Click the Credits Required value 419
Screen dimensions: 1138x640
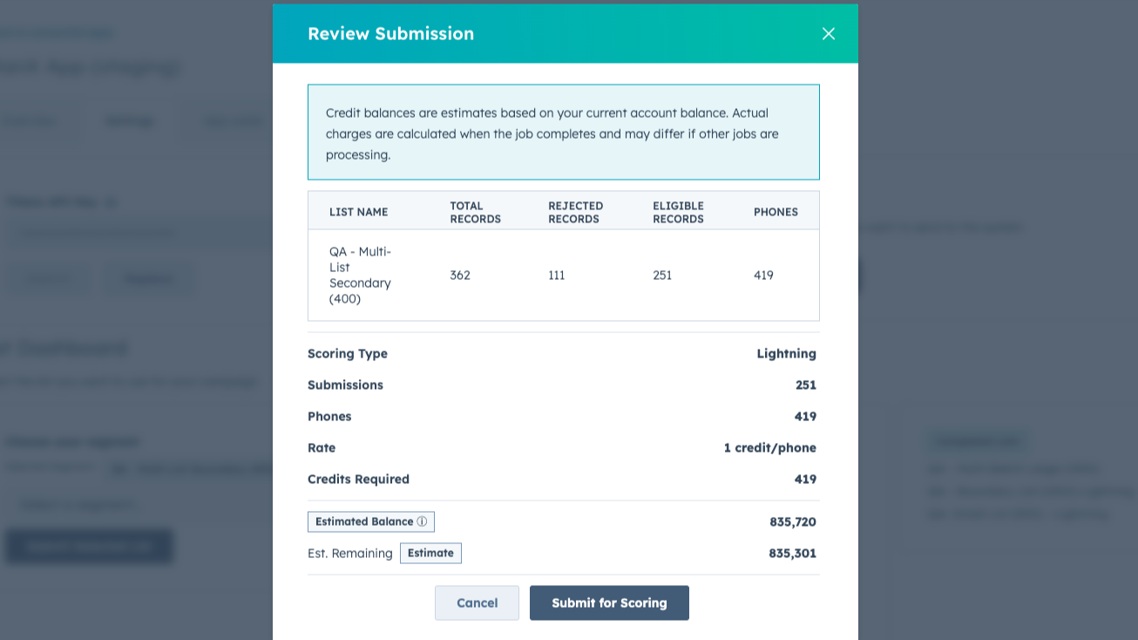[x=806, y=479]
